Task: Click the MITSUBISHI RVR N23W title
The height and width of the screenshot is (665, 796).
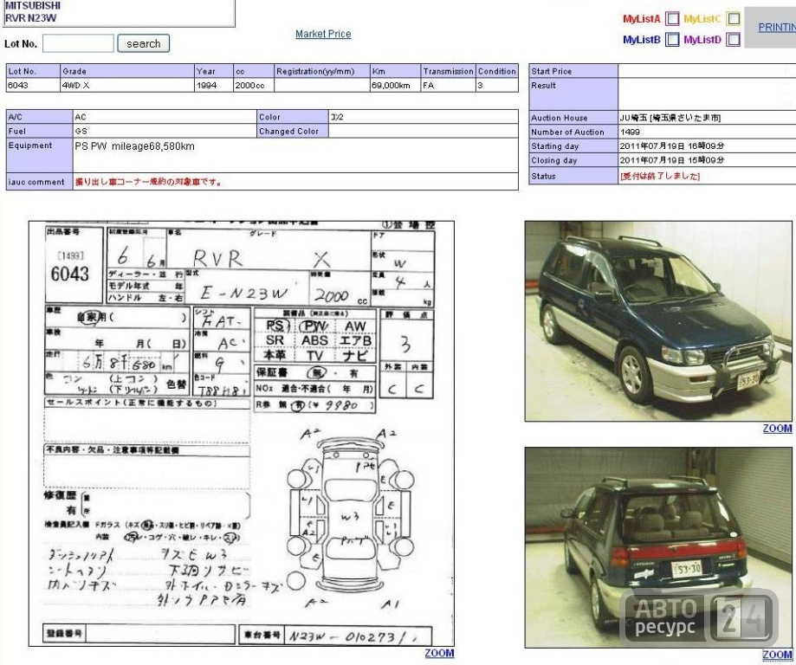Action: (32, 11)
